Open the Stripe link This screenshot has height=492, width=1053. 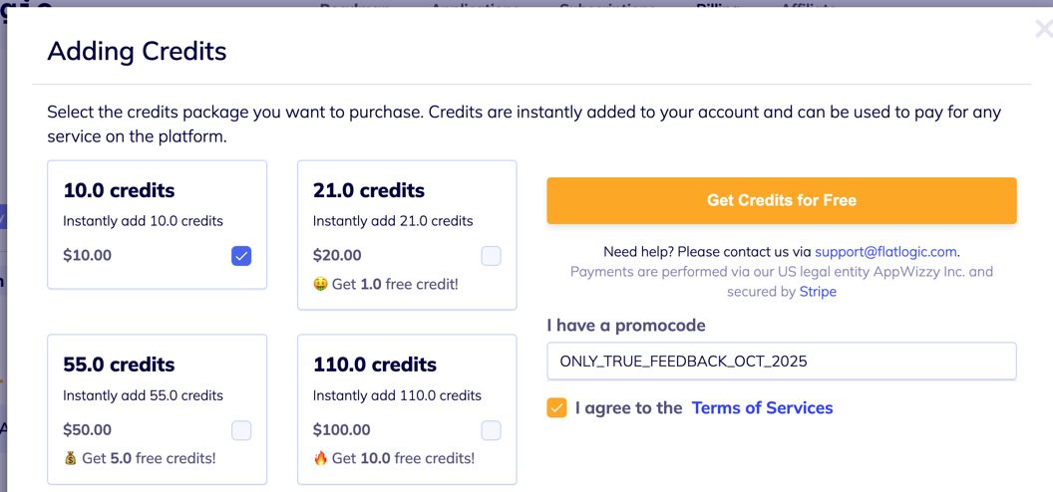point(818,292)
